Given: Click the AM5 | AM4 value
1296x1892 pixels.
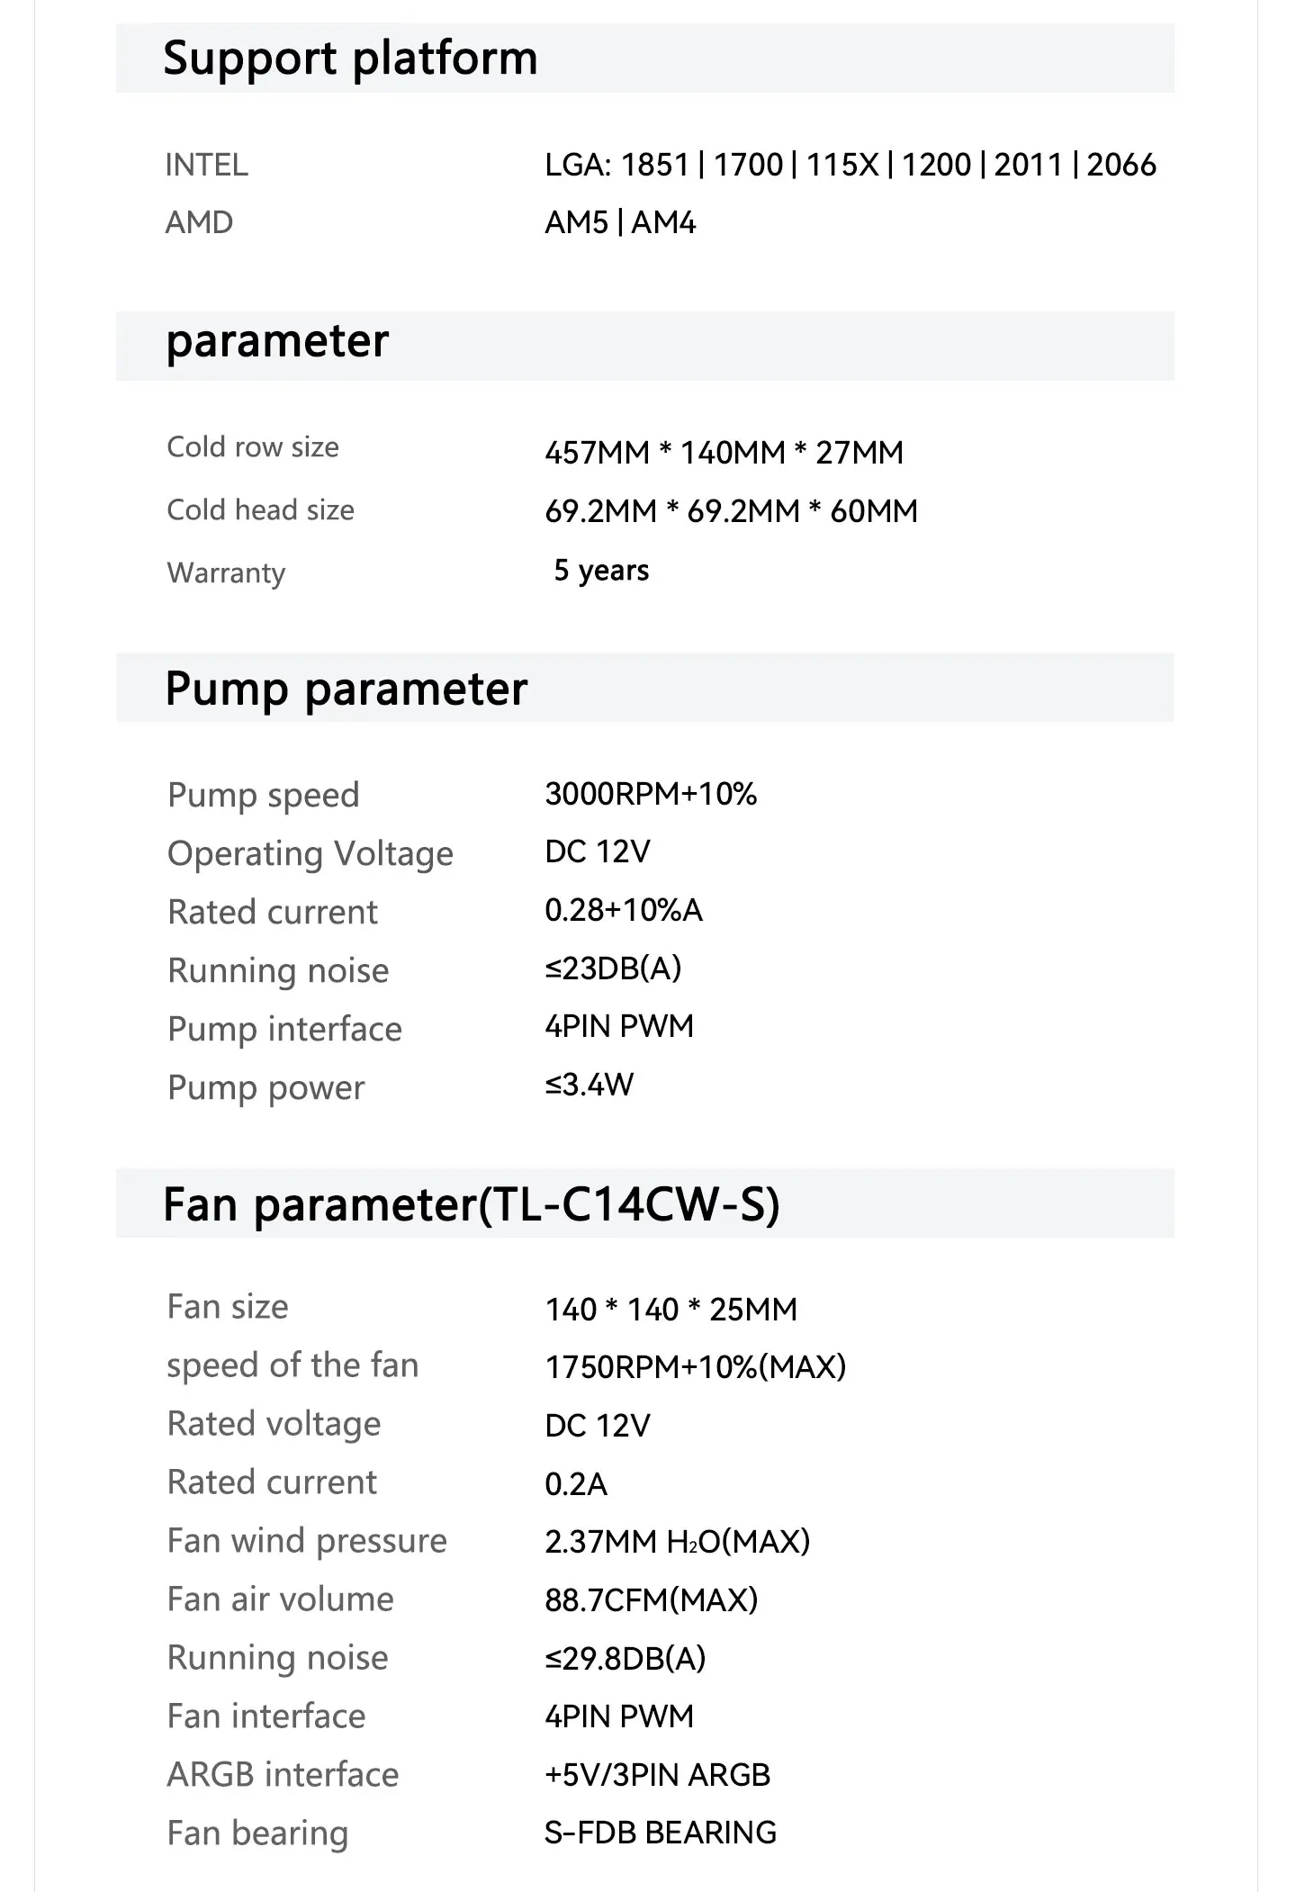Looking at the screenshot, I should click(620, 222).
